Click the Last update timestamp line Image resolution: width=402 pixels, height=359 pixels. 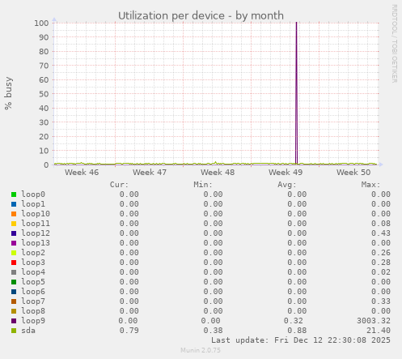(301, 340)
